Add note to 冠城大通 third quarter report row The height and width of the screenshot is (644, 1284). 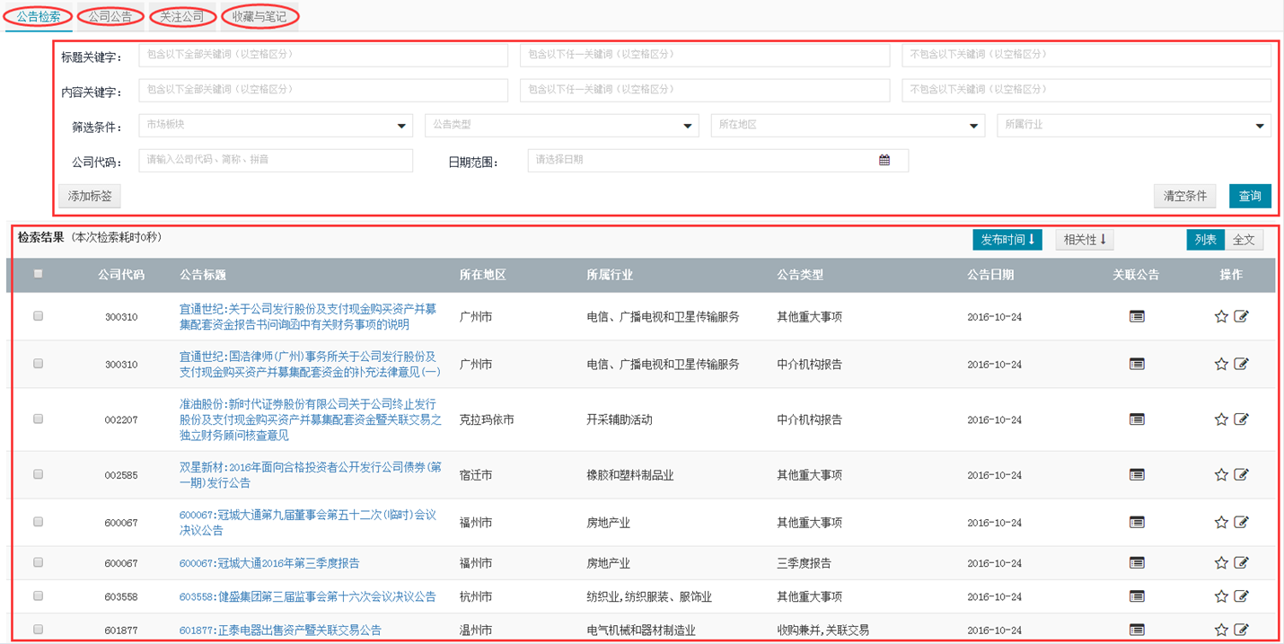point(1242,563)
